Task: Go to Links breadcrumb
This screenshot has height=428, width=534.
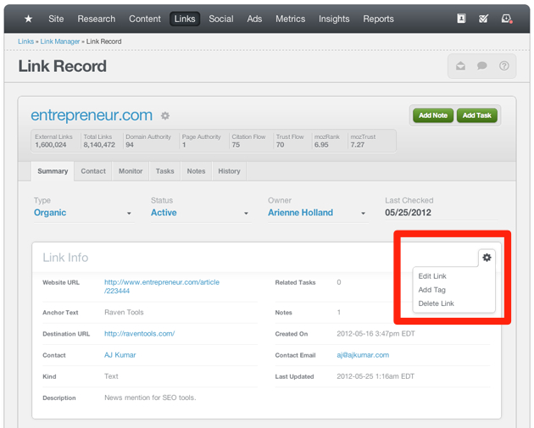Action: click(26, 42)
